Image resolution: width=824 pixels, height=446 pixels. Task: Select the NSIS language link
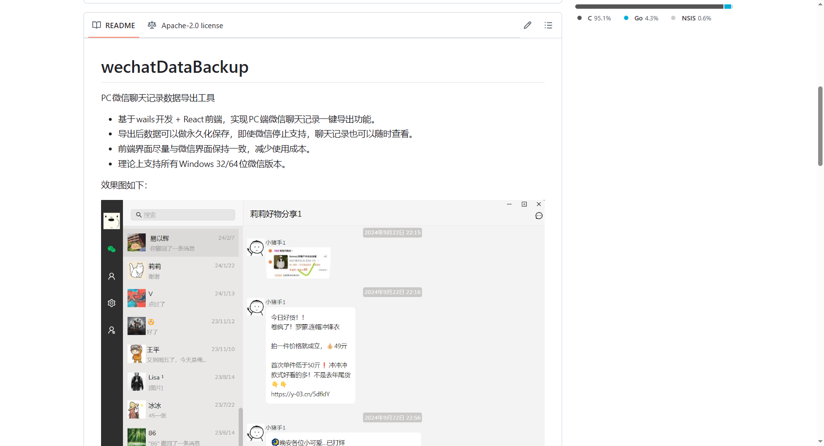tap(691, 18)
